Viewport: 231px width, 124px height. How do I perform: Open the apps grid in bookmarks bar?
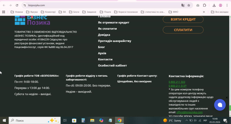[x=4, y=12]
